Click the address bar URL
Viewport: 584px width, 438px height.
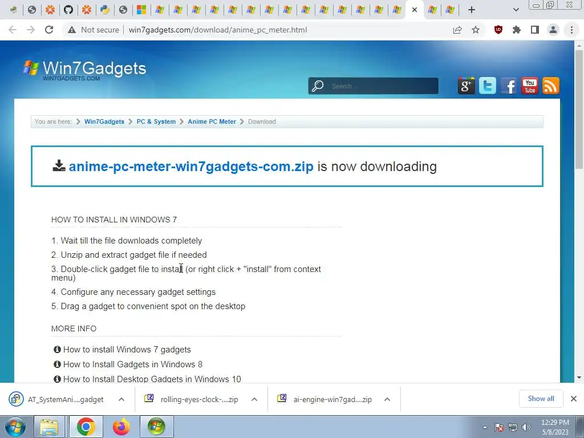pyautogui.click(x=218, y=30)
